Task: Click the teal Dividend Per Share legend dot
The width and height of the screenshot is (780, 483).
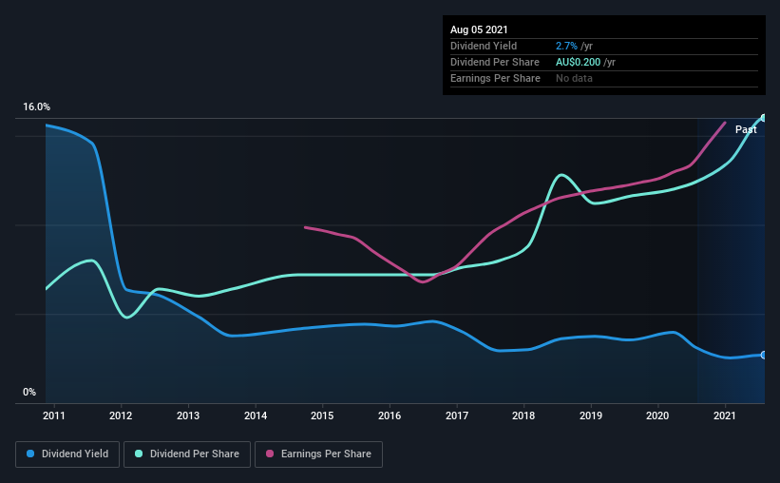Action: (x=139, y=454)
